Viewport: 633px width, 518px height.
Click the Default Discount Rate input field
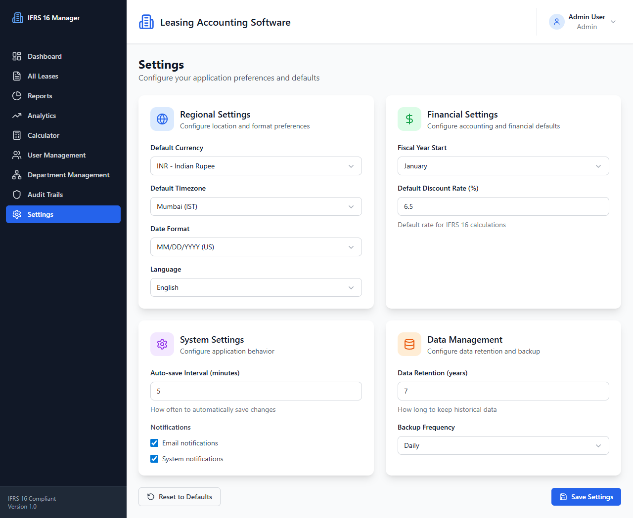pyautogui.click(x=503, y=206)
